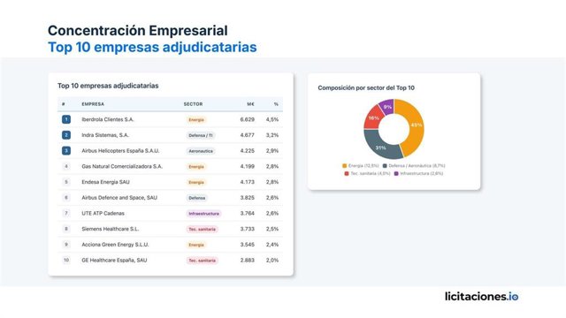Screen dimensions: 566x318
Task: Sort table by the EMPRESA column header
Action: (x=93, y=104)
